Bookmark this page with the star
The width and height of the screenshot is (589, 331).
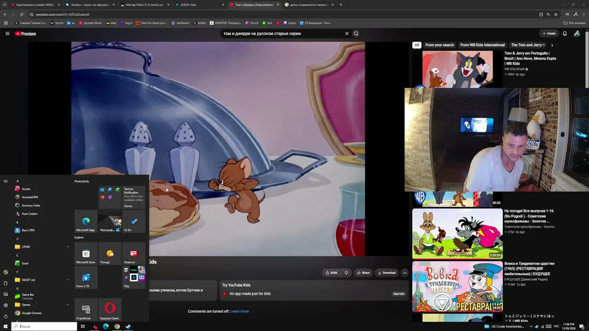click(555, 14)
